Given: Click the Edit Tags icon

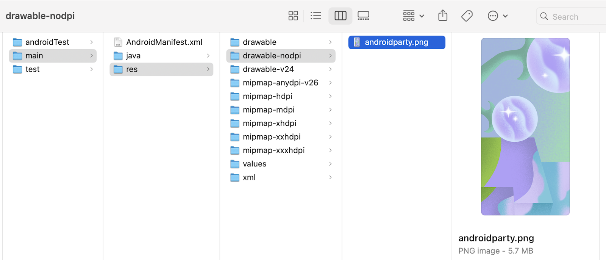Looking at the screenshot, I should [467, 16].
